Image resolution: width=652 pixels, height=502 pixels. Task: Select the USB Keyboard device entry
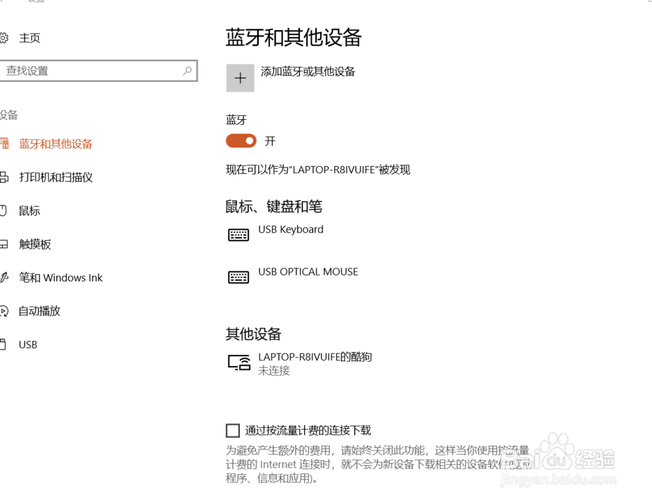pyautogui.click(x=291, y=229)
